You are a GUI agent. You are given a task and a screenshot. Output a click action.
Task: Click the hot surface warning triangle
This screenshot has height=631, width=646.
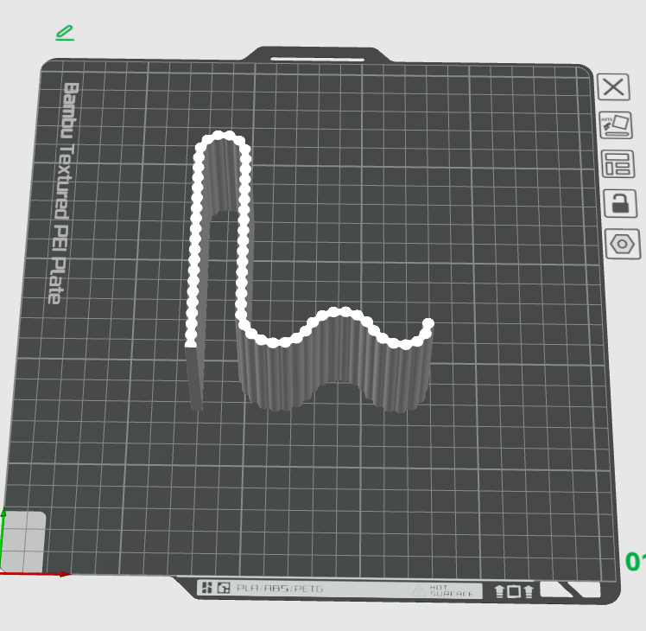coord(419,590)
